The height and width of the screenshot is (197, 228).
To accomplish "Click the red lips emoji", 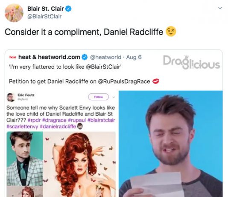I will point(155,81).
